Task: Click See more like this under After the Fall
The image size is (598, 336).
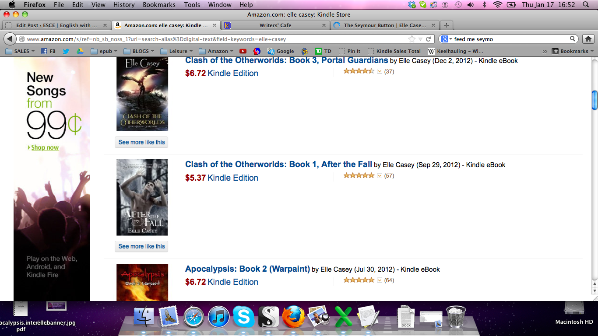Action: [141, 246]
